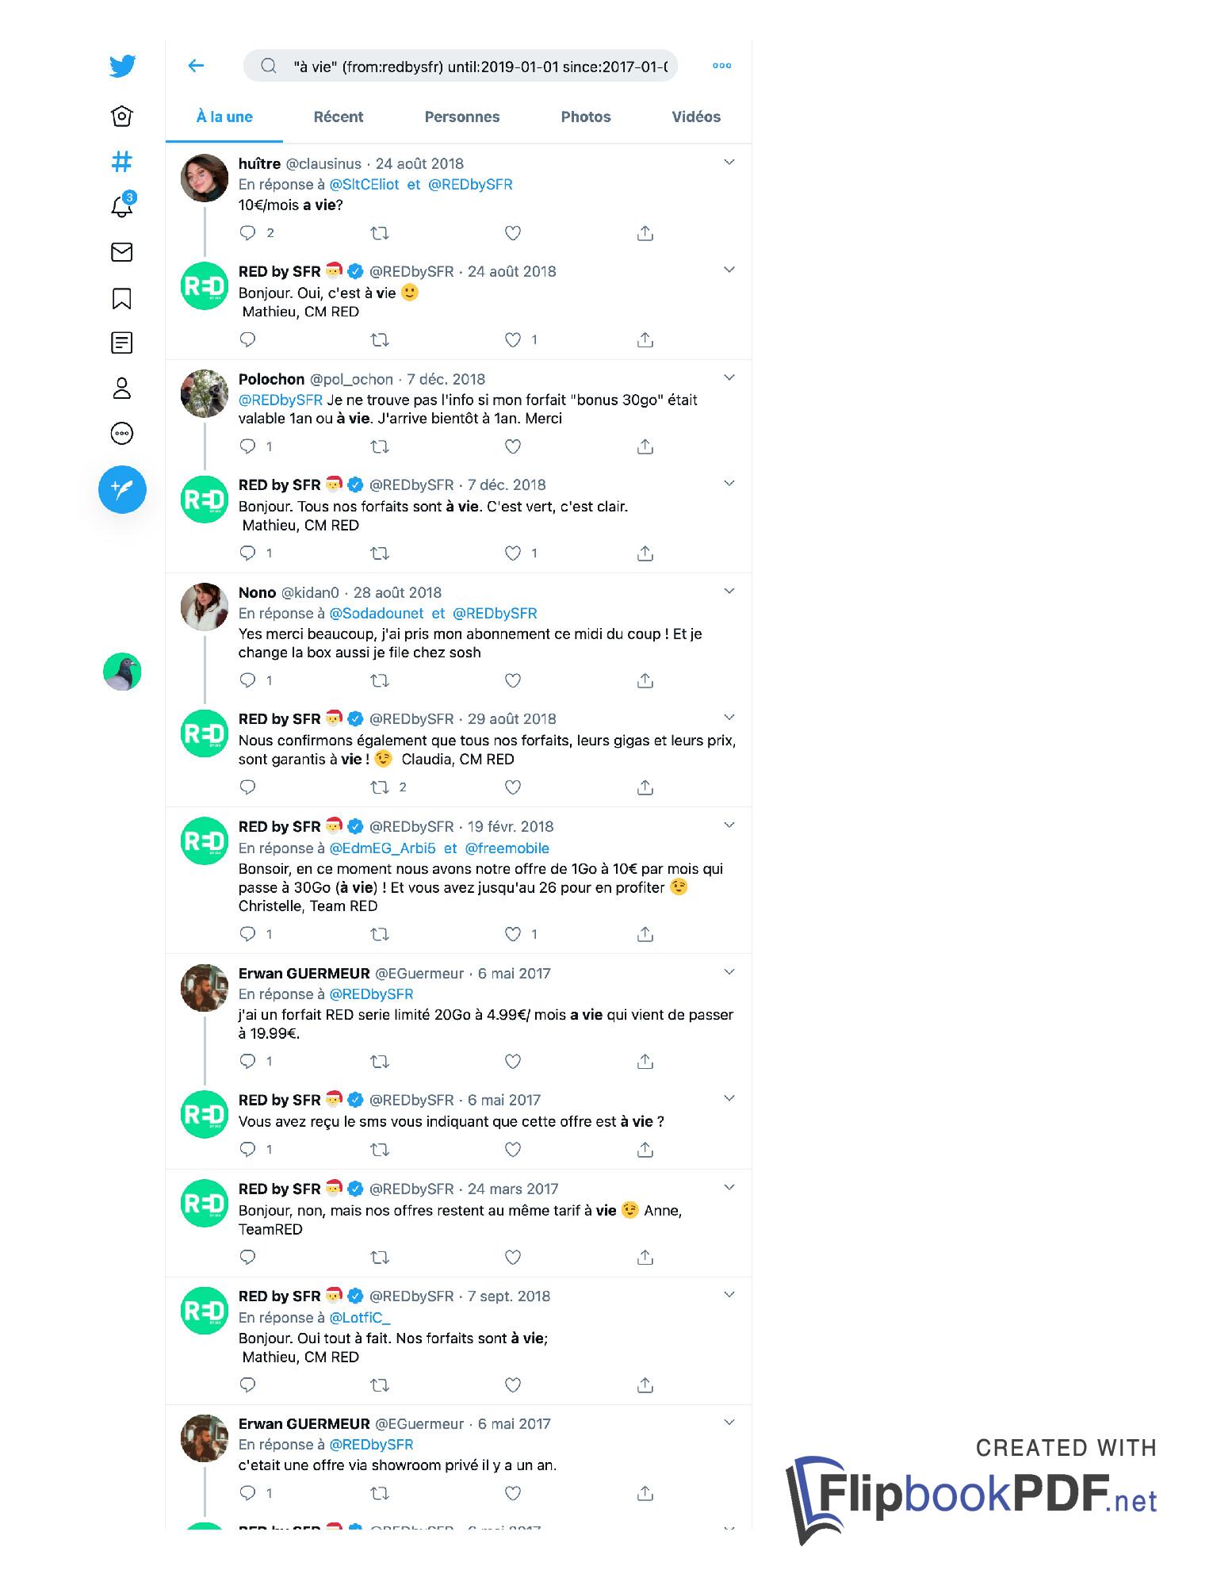Compose a new tweet with blue feather button
This screenshot has width=1213, height=1570.
[122, 489]
